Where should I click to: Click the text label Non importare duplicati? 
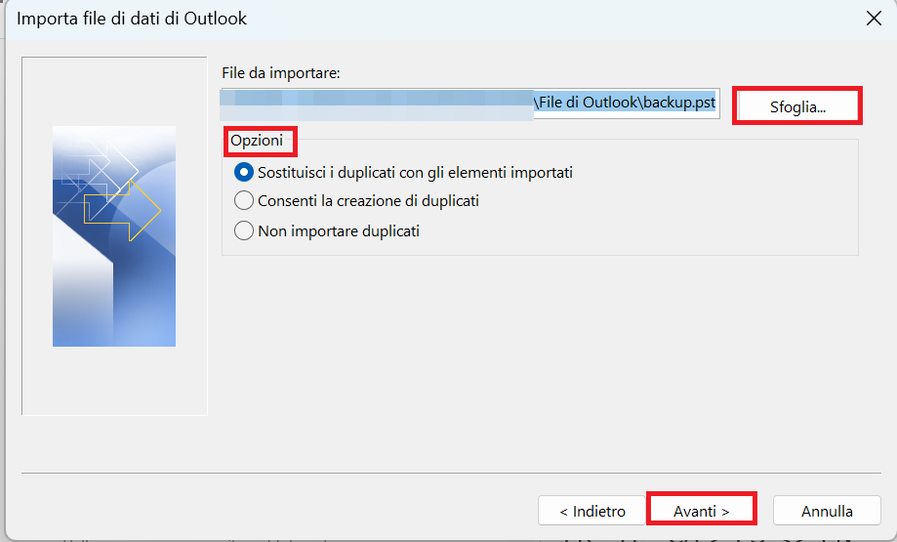[339, 231]
